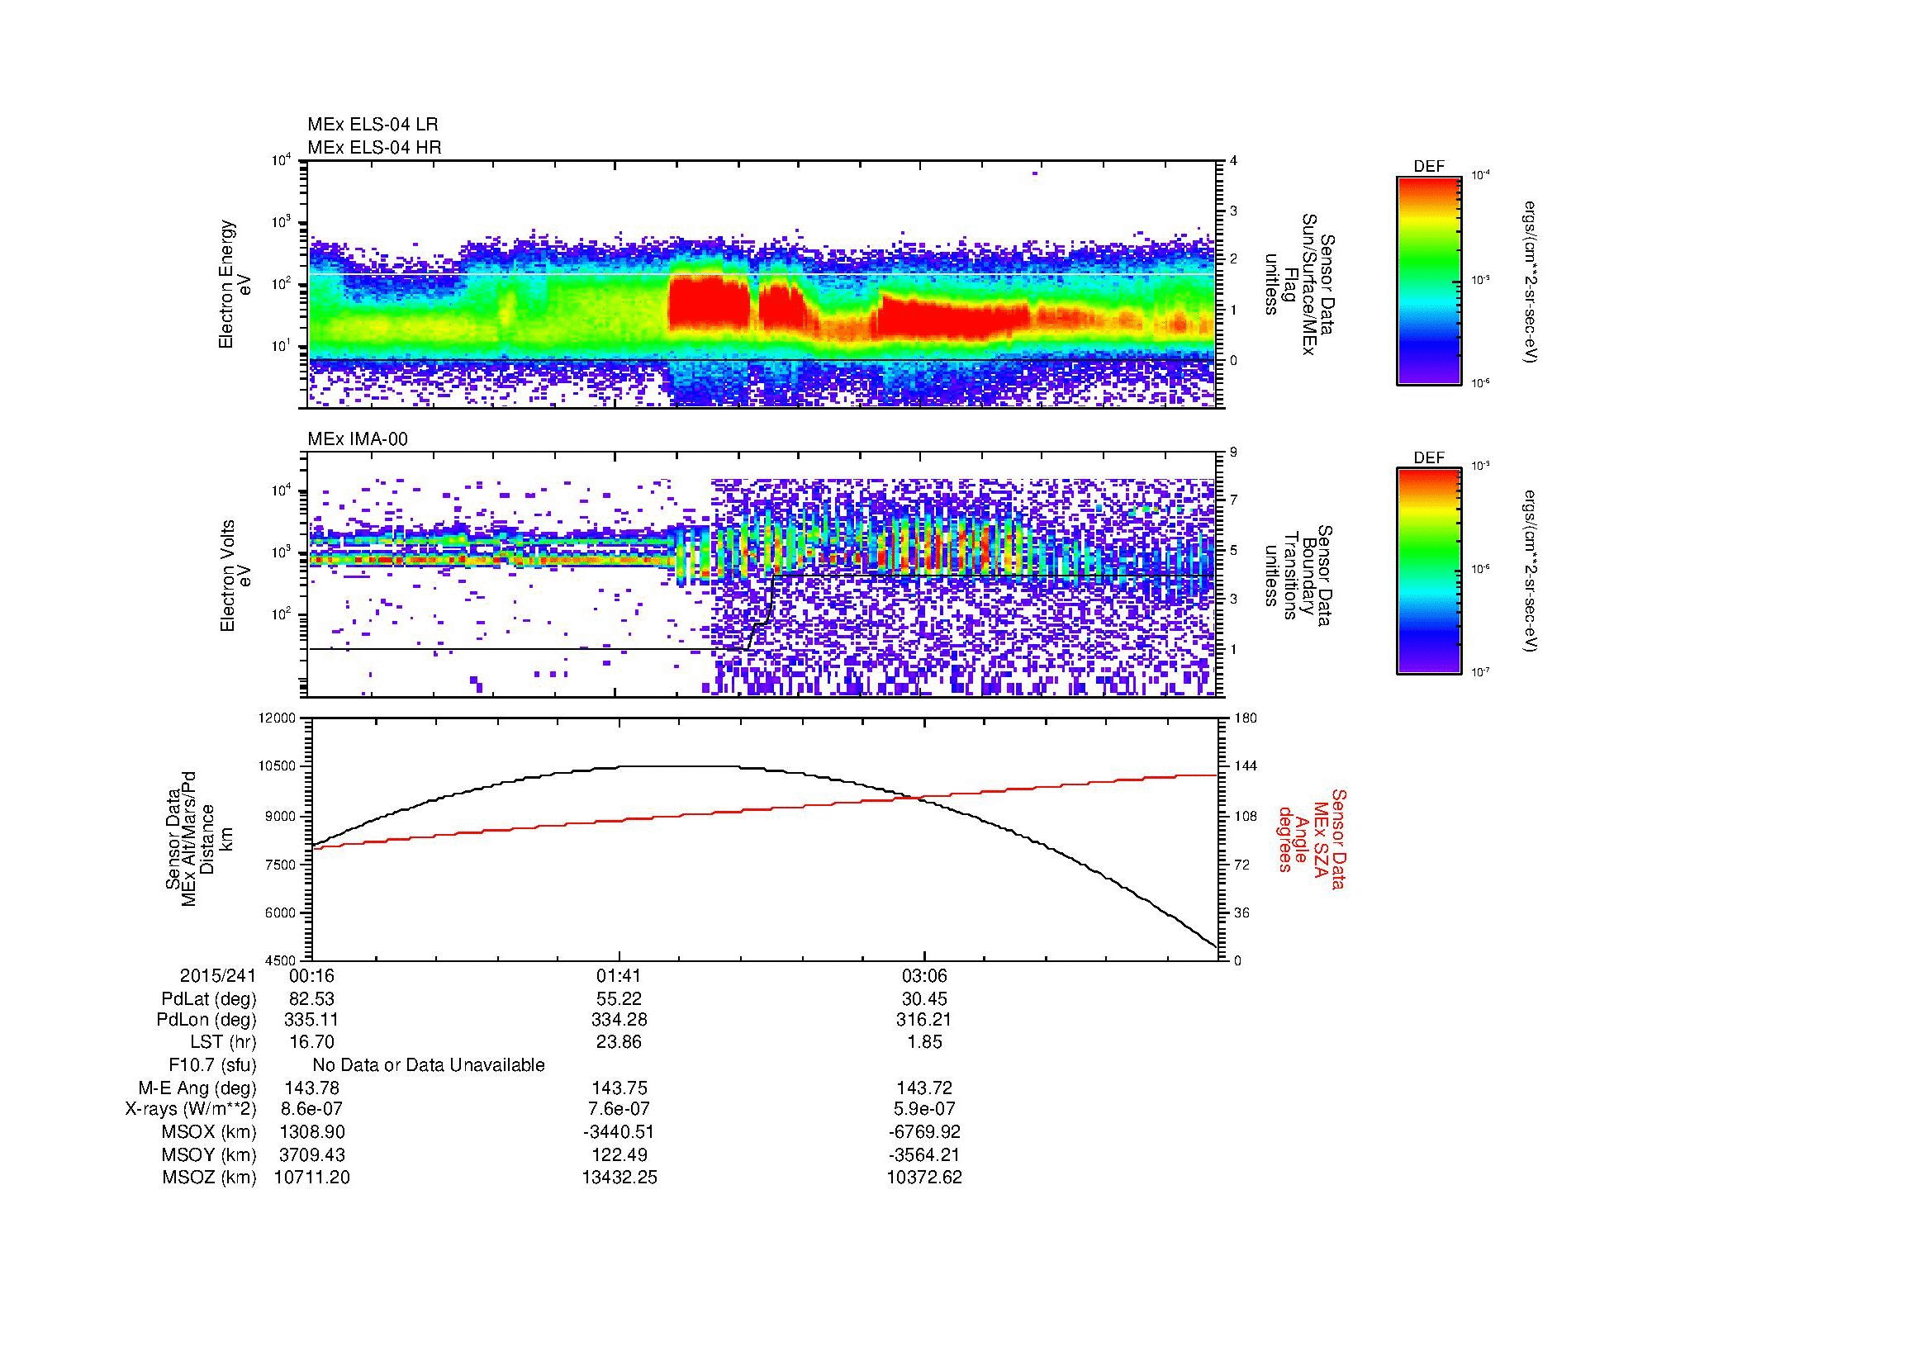This screenshot has width=1932, height=1365.
Task: Click the '03:06' time tick label
Action: pyautogui.click(x=924, y=976)
